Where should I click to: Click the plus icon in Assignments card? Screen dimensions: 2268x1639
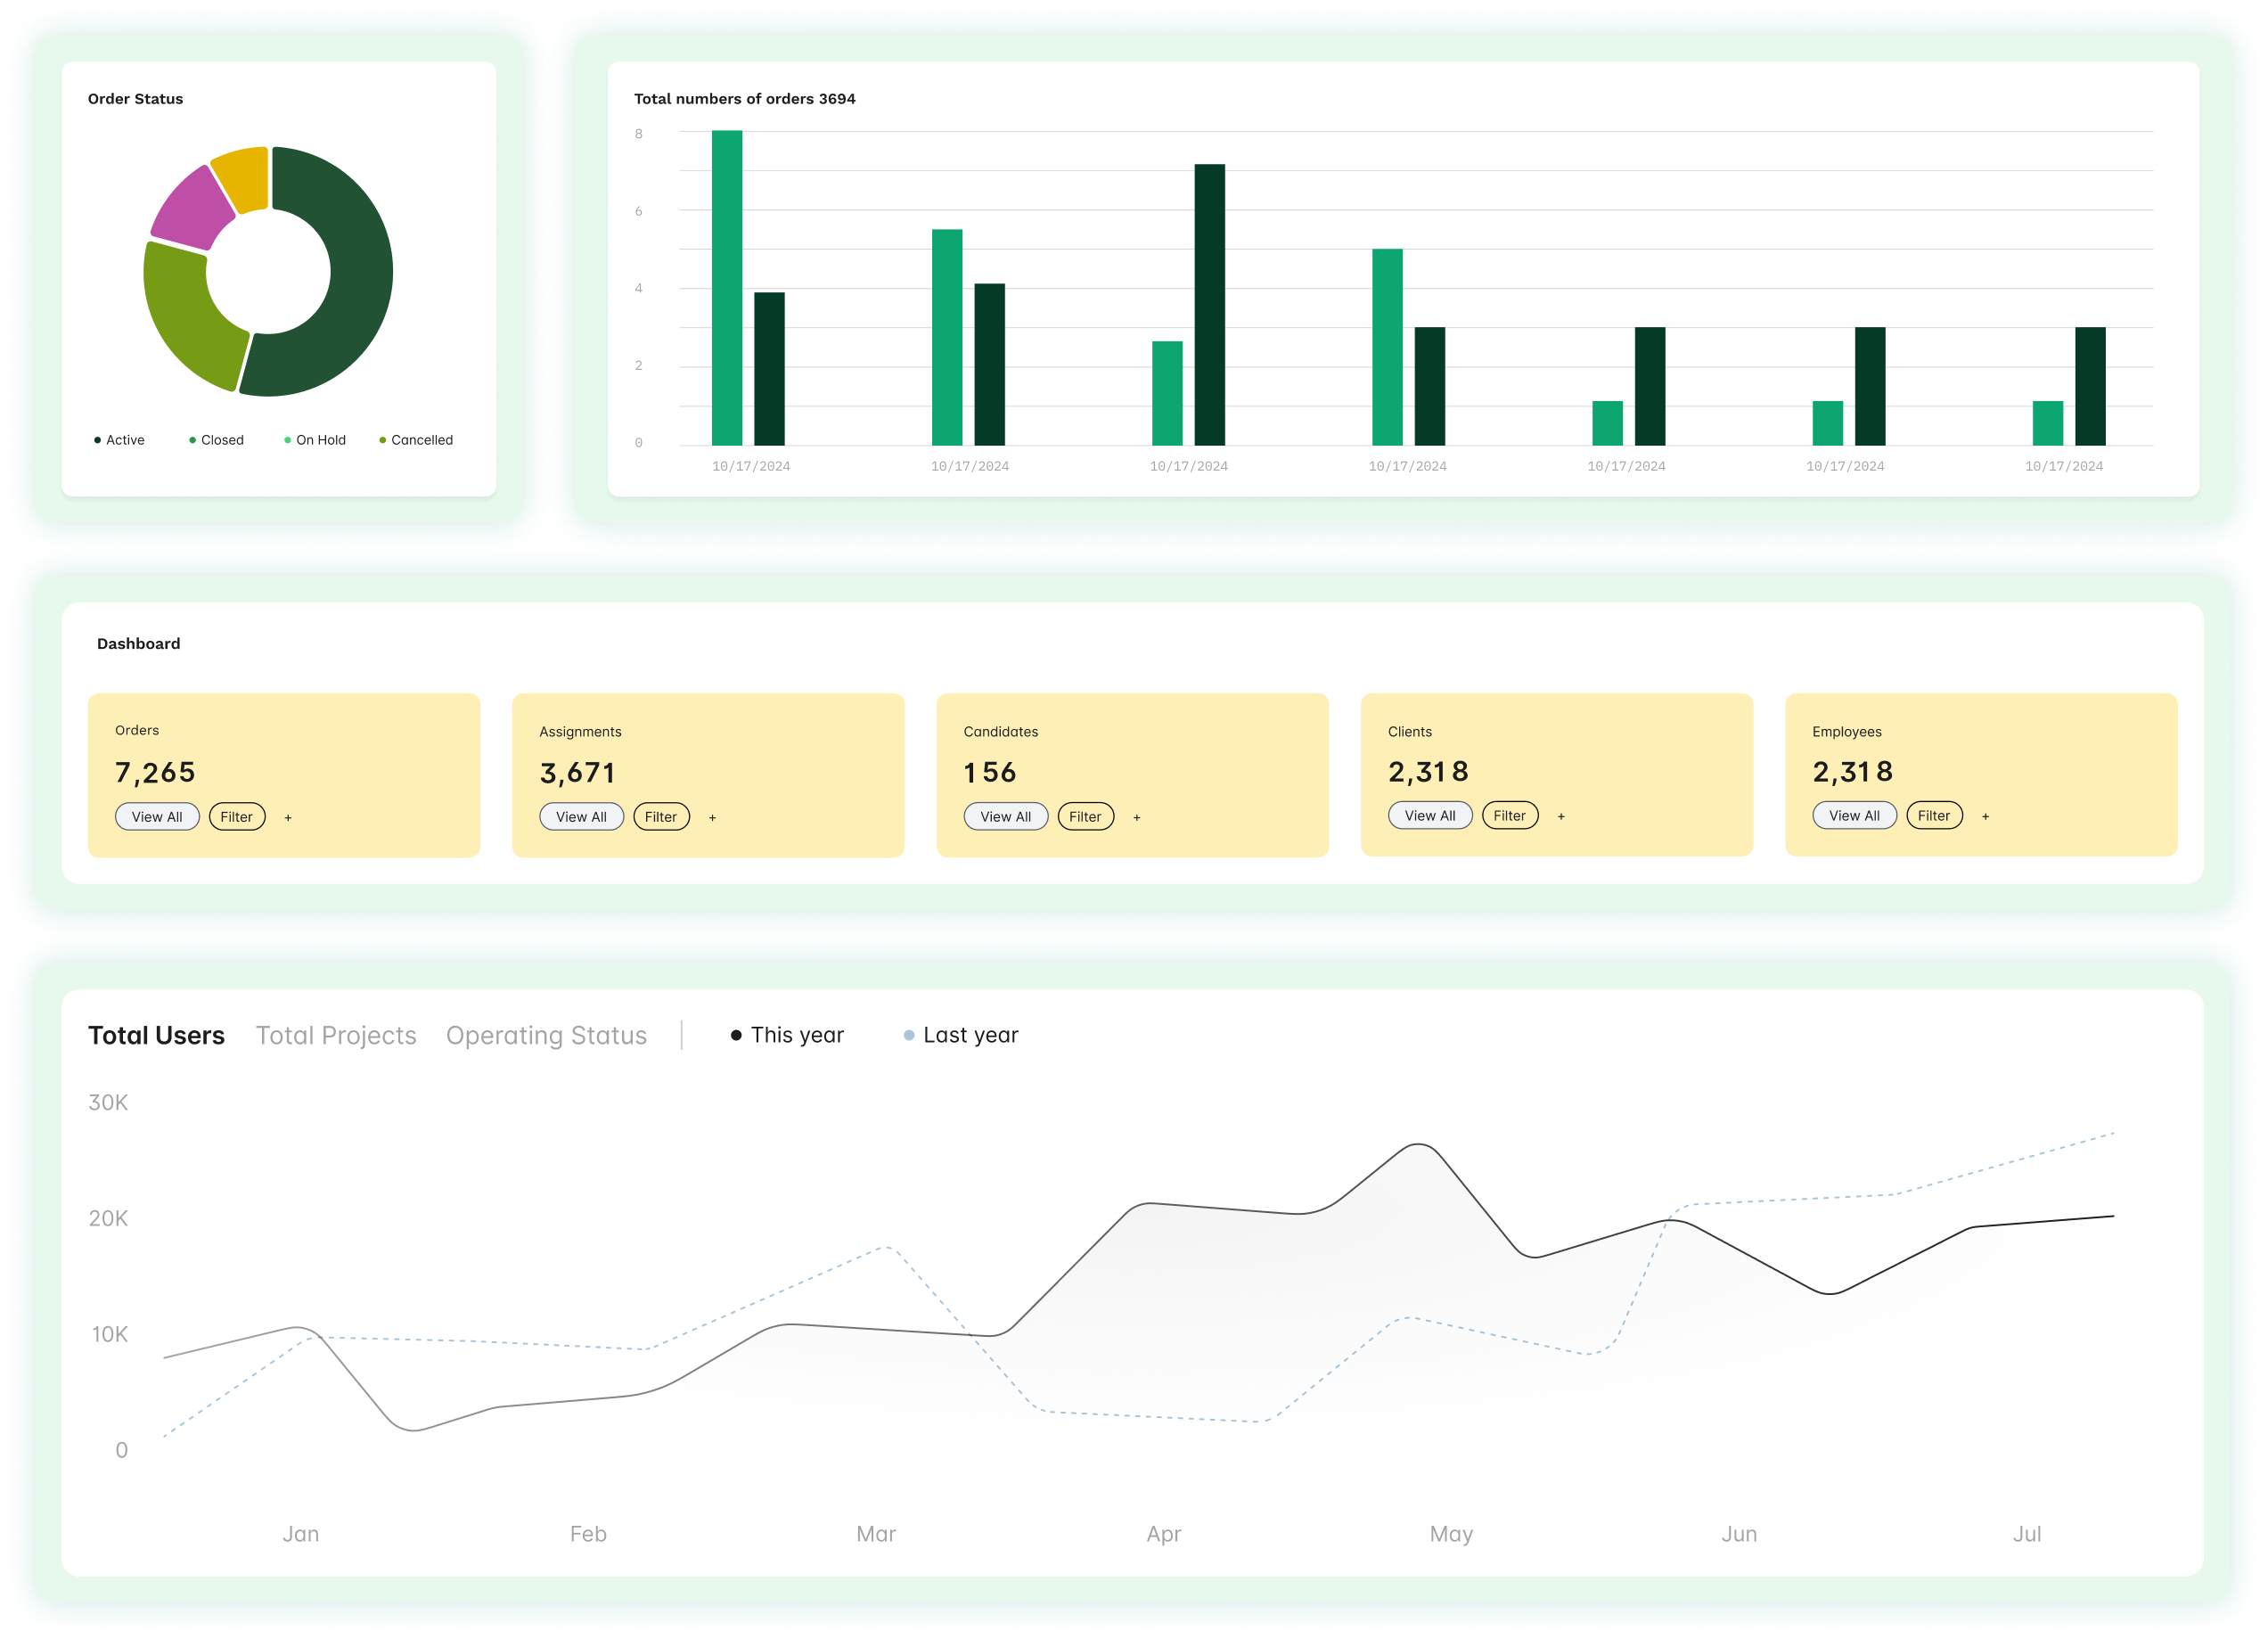coord(712,818)
